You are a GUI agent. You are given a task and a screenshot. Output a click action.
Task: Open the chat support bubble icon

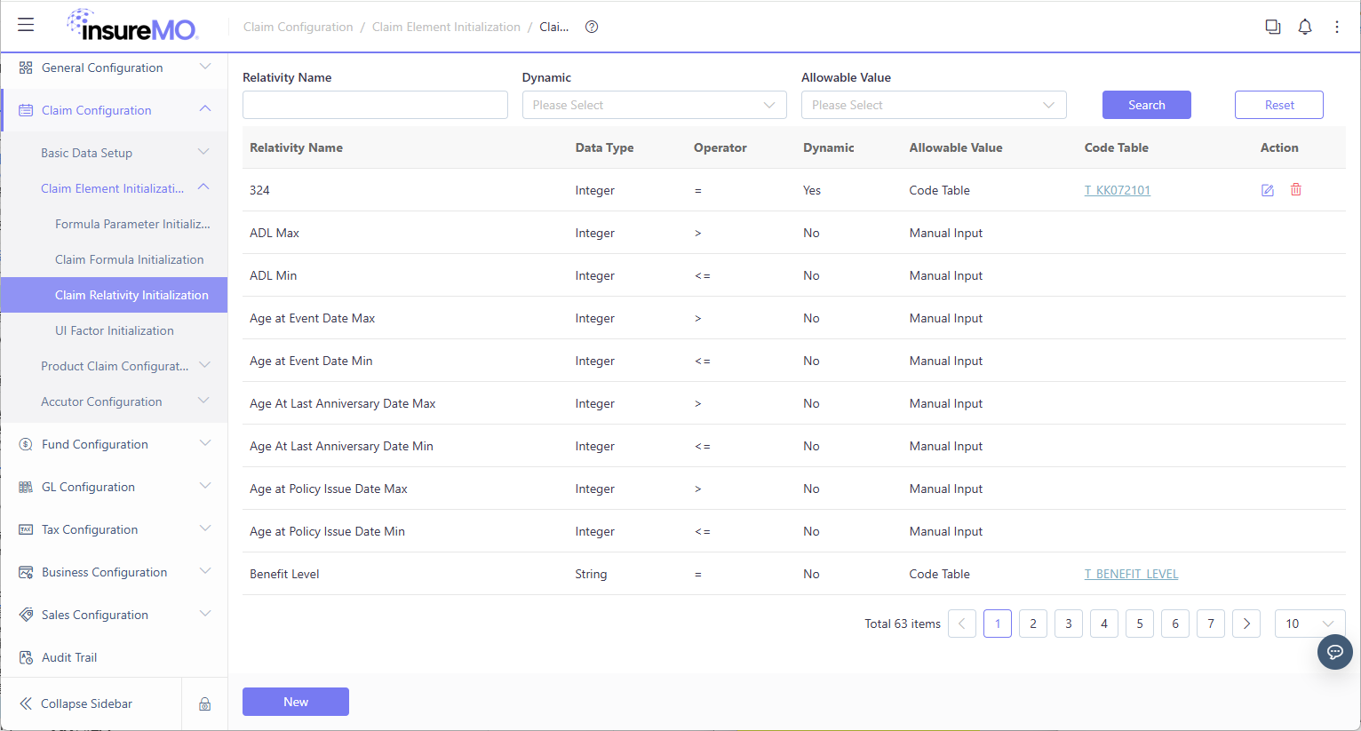point(1334,652)
